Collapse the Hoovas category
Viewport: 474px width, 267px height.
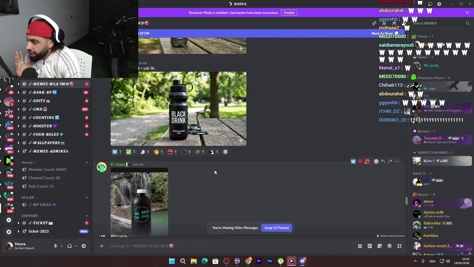pyautogui.click(x=29, y=162)
